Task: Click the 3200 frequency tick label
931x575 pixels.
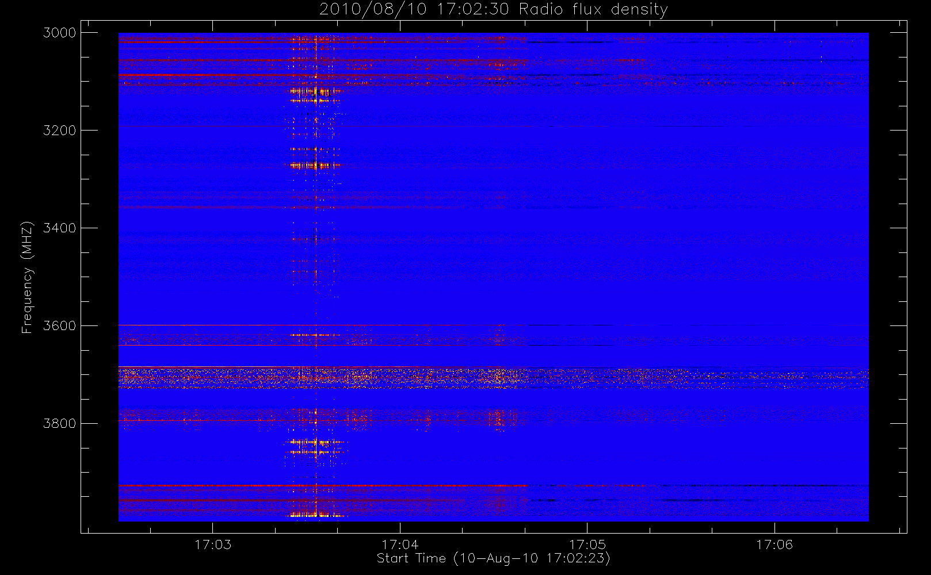Action: coord(60,131)
